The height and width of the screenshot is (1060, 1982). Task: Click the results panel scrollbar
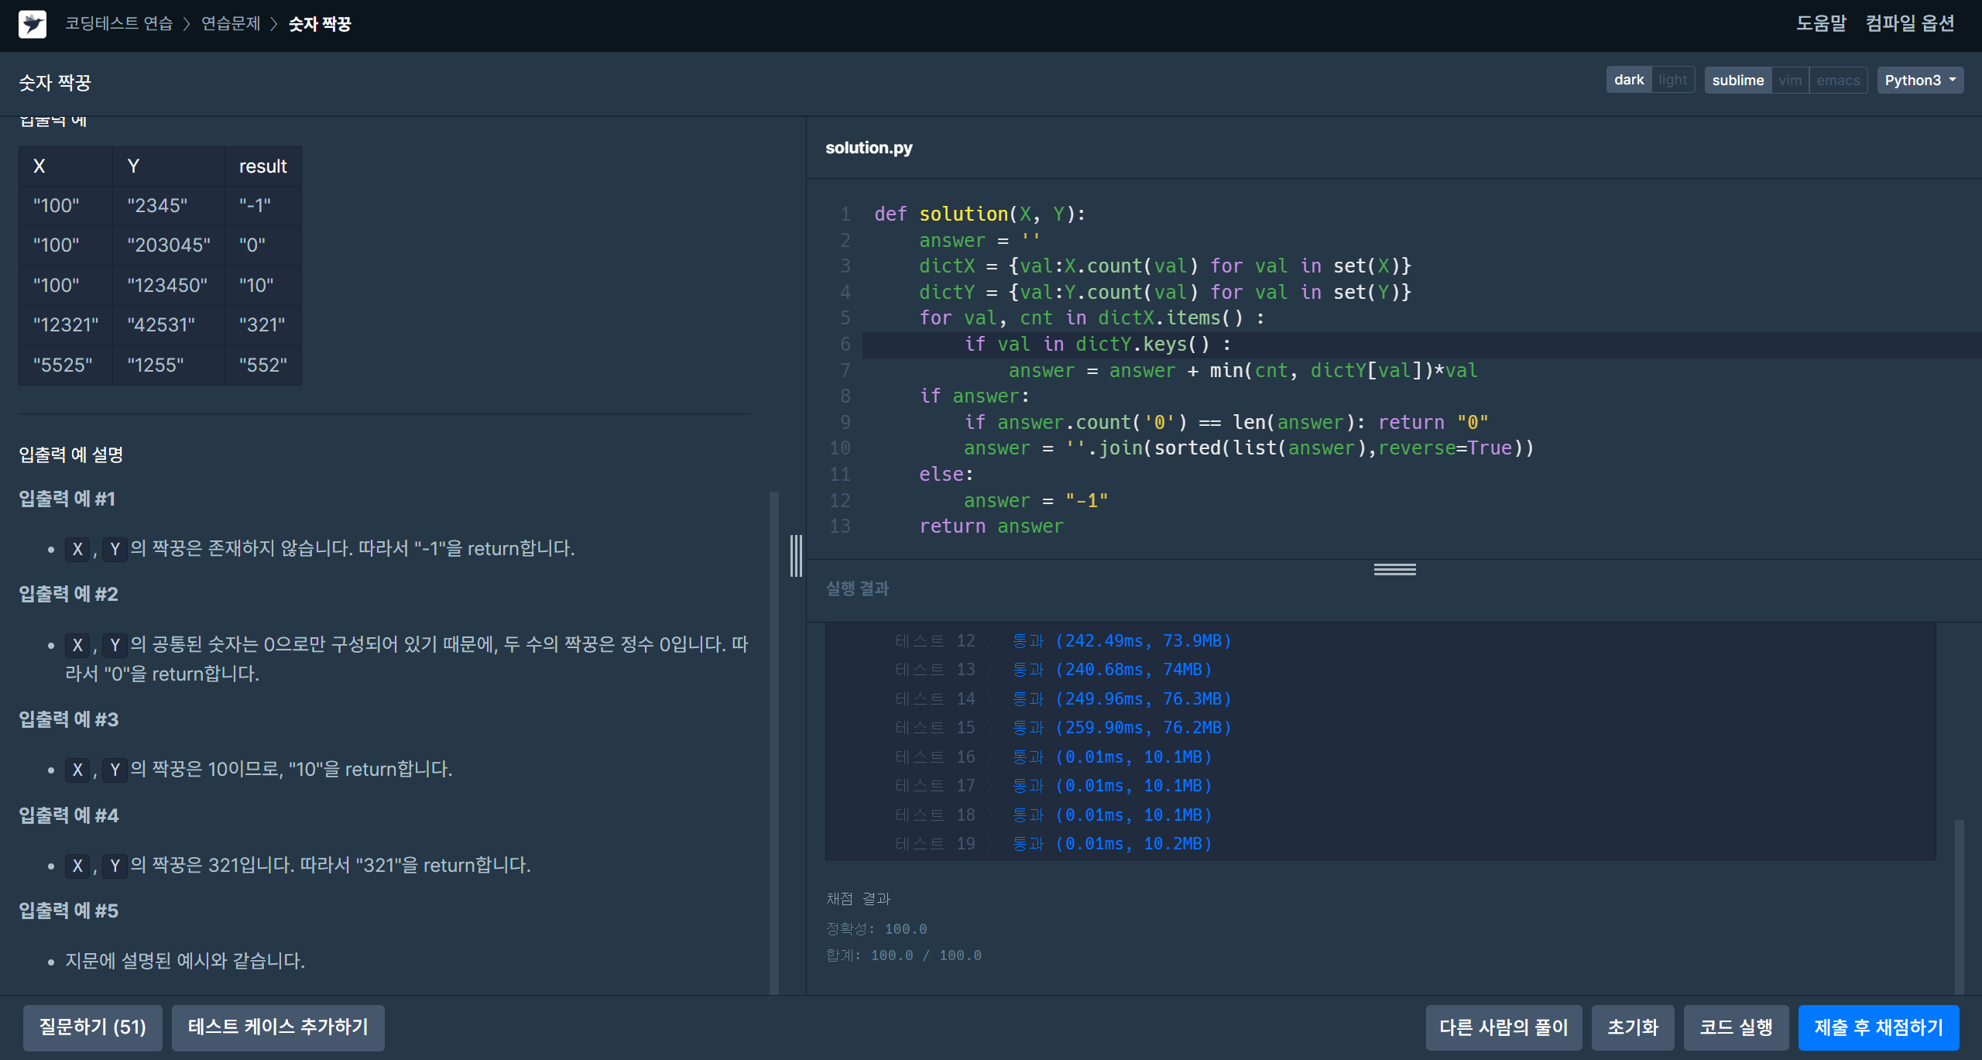click(x=1959, y=906)
